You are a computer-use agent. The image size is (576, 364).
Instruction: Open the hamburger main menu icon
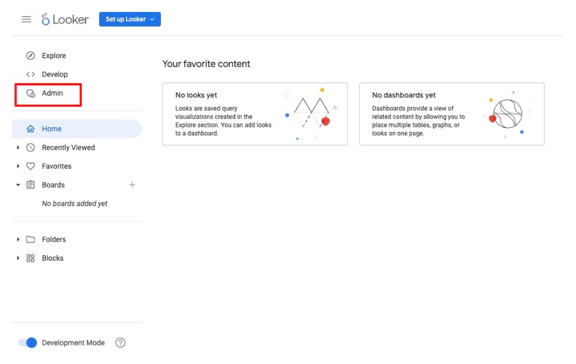click(27, 19)
